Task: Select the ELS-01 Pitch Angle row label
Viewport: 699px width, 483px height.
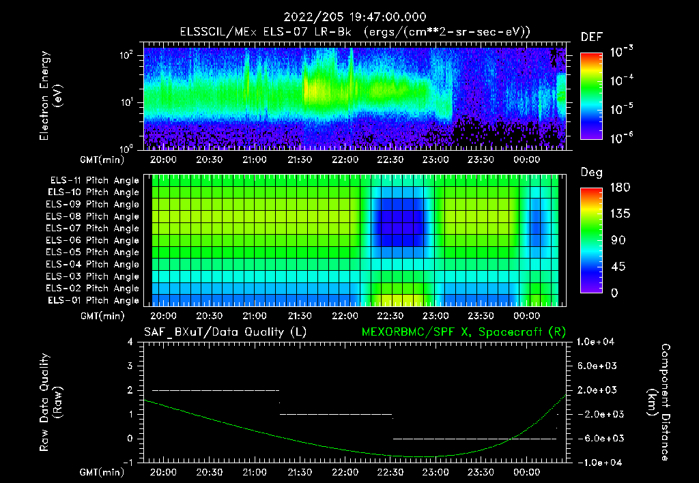Action: click(94, 301)
